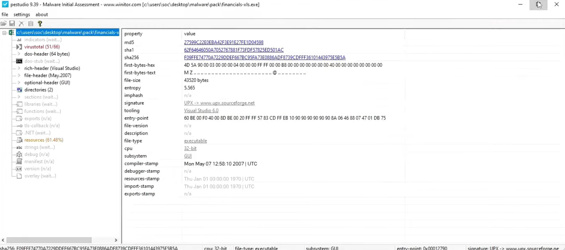
Task: Click the indicators tree icon
Action: click(19, 39)
